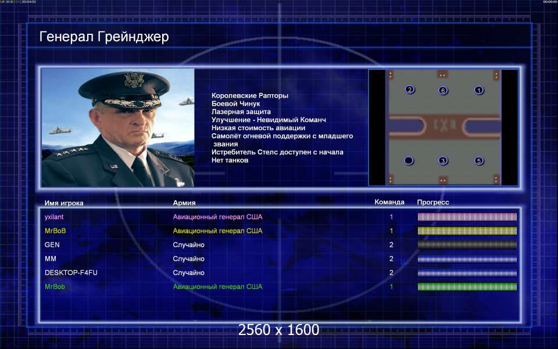This screenshot has width=558, height=349.
Task: Click start position marker 6 on the minimap
Action: (443, 91)
